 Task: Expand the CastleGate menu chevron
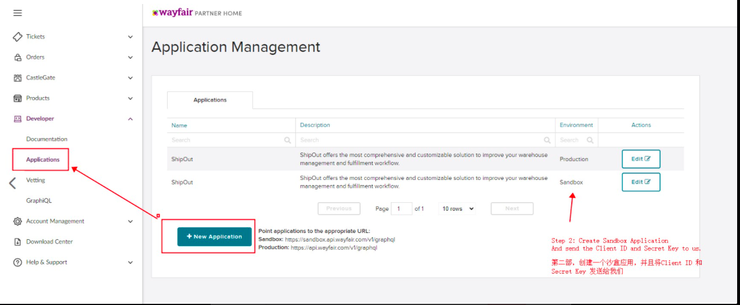[130, 78]
